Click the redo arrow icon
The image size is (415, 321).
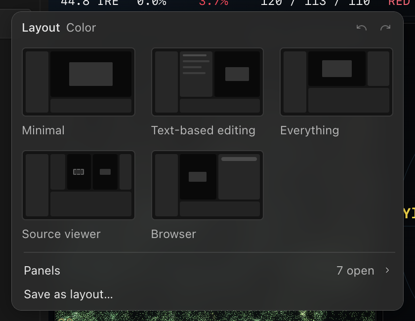tap(385, 28)
